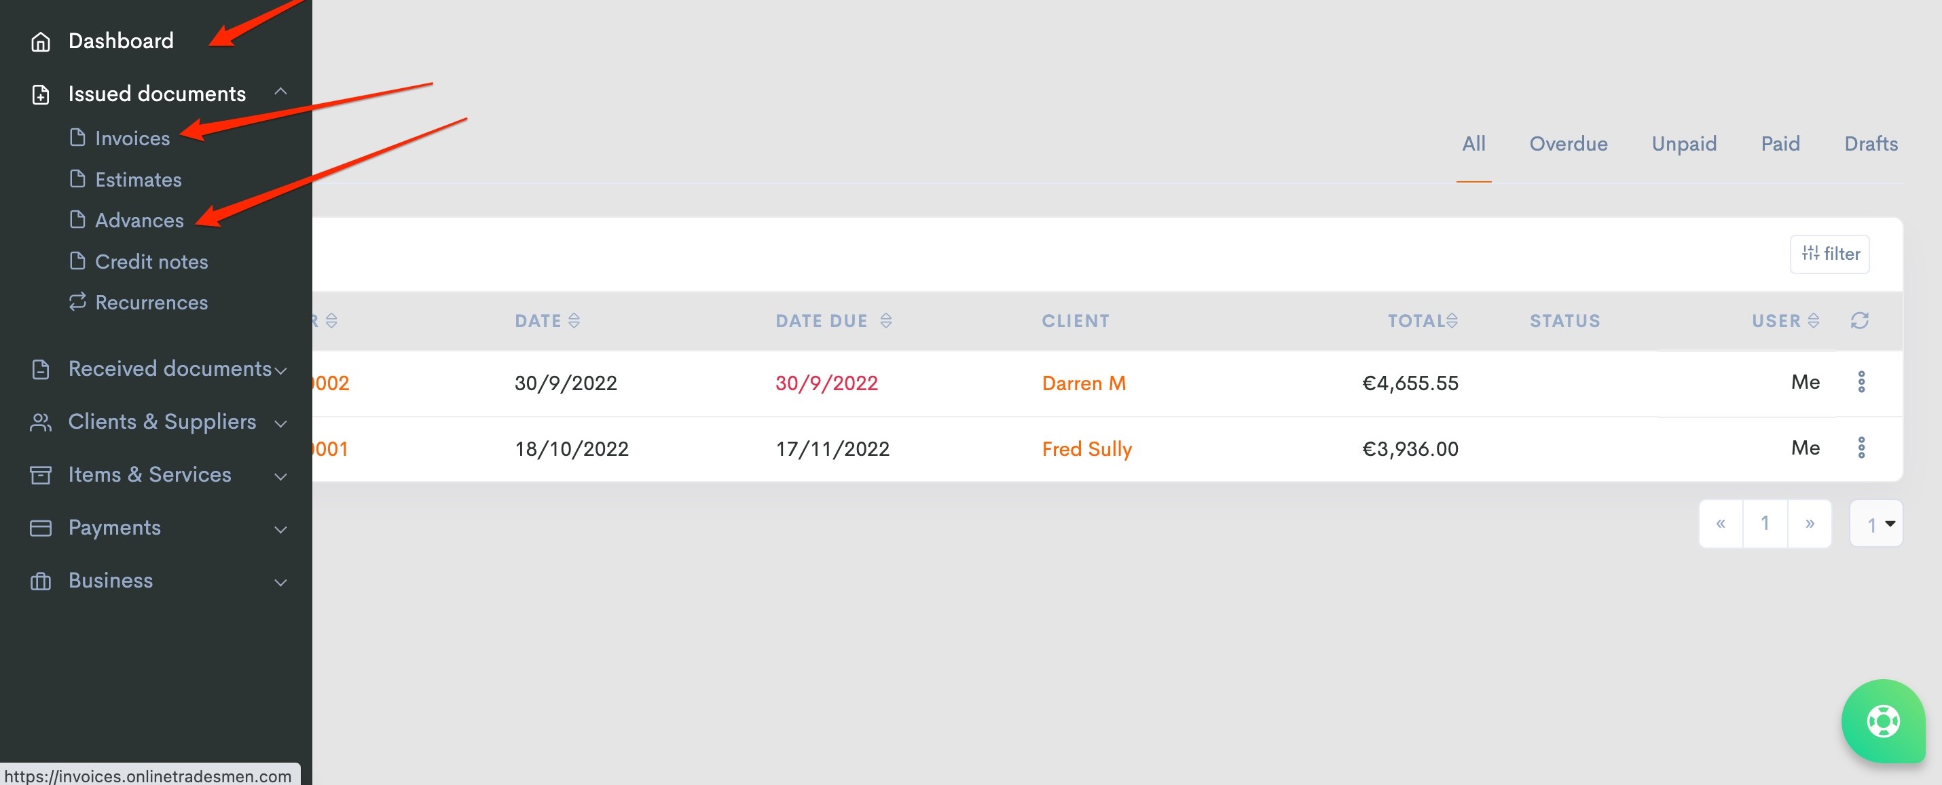Open the three-dot menu for Fred Sully
Image resolution: width=1942 pixels, height=785 pixels.
1861,448
